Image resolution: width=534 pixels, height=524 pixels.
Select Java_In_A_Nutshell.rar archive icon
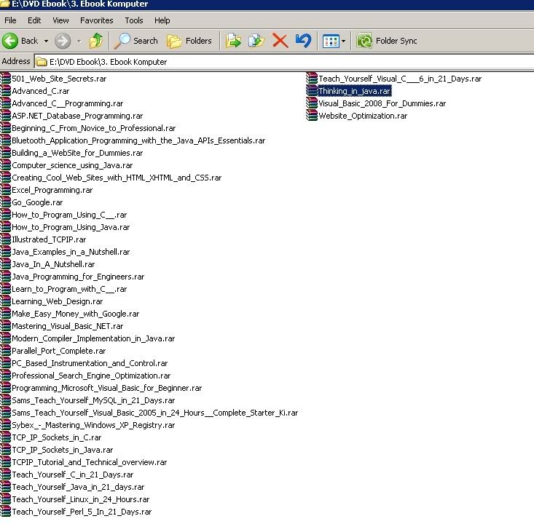pyautogui.click(x=5, y=263)
